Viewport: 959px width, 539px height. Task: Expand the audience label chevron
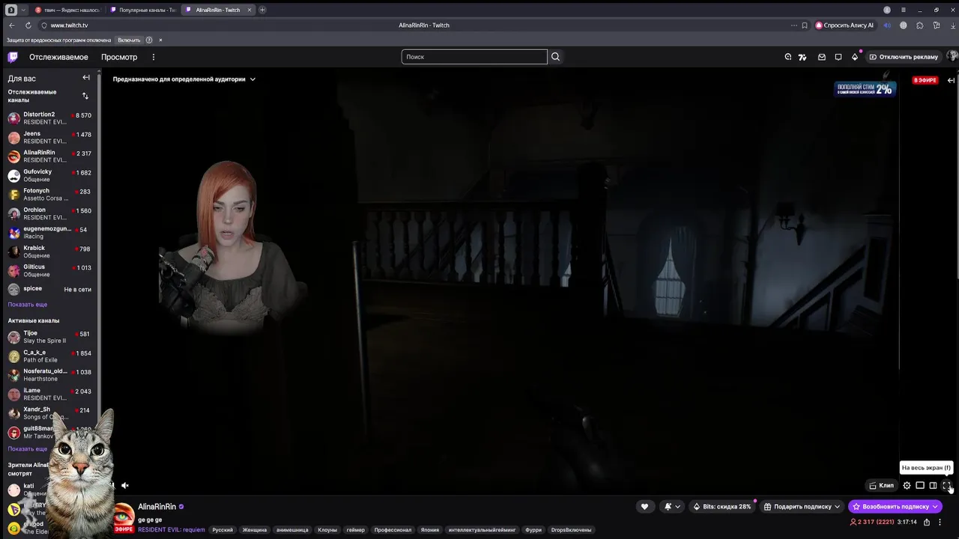click(x=252, y=79)
